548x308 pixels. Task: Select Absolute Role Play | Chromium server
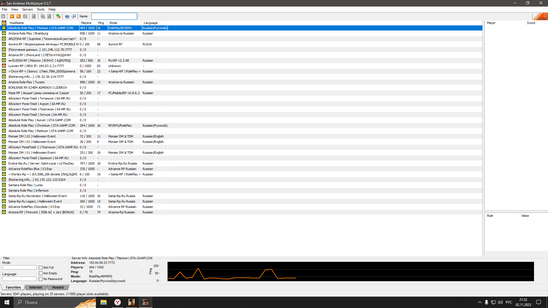[241, 125]
